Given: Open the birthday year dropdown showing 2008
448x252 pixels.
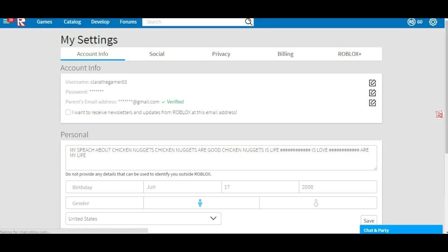Looking at the screenshot, I should [338, 187].
